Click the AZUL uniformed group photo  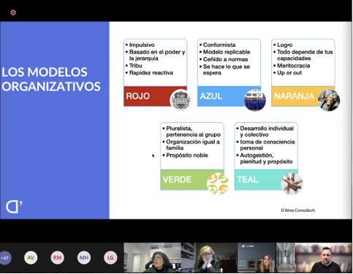(x=254, y=100)
